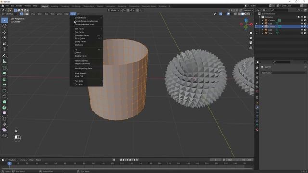
Task: Choose Poke Faces from Face menu
Action: [x=87, y=32]
